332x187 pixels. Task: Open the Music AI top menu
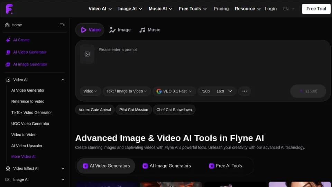tap(160, 9)
